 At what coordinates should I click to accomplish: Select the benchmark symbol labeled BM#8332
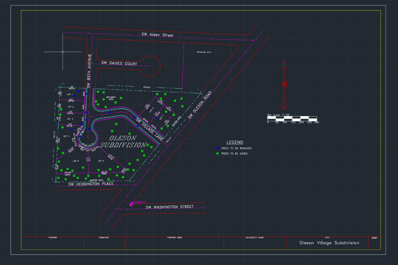[x=131, y=204]
